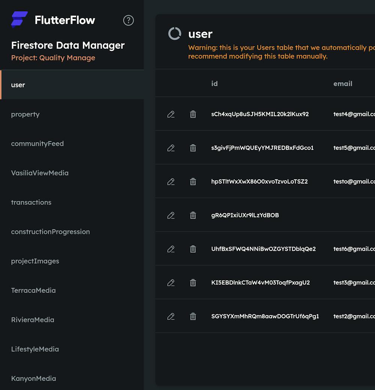Screen dimensions: 375x390
Task: Select the user collection in sidebar
Action: pyautogui.click(x=72, y=85)
